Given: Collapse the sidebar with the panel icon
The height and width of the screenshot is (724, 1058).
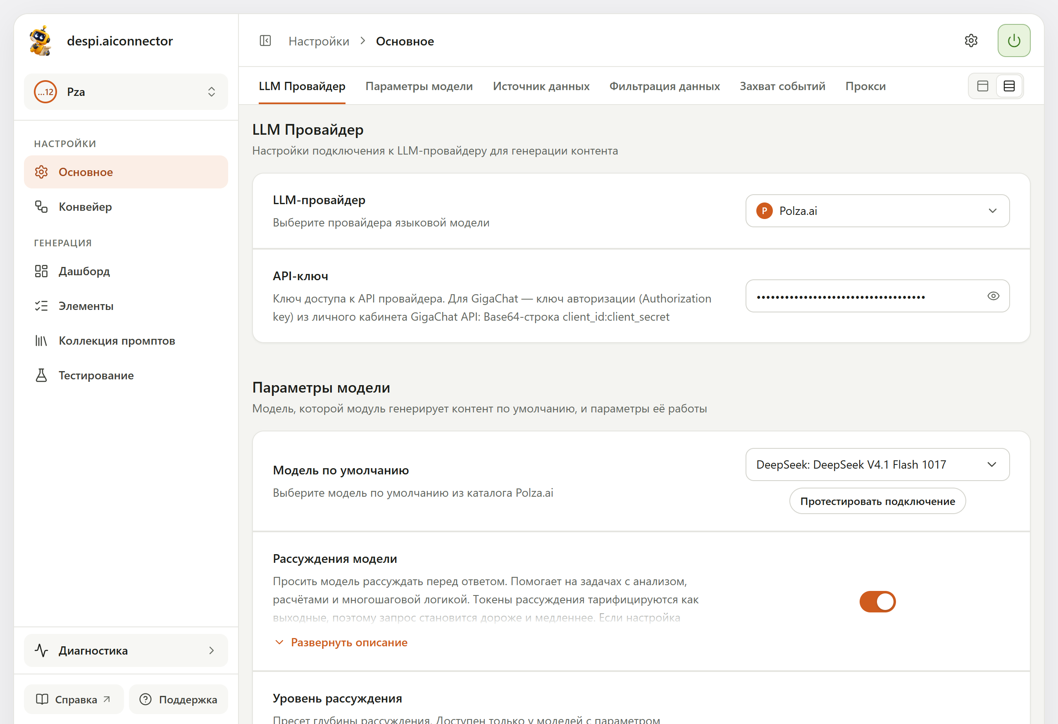Looking at the screenshot, I should 265,41.
